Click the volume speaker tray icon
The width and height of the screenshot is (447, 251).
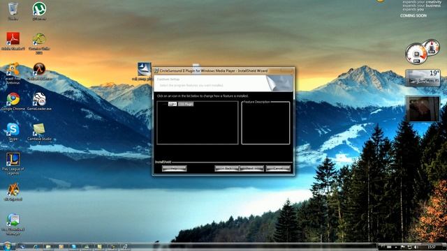click(x=416, y=247)
